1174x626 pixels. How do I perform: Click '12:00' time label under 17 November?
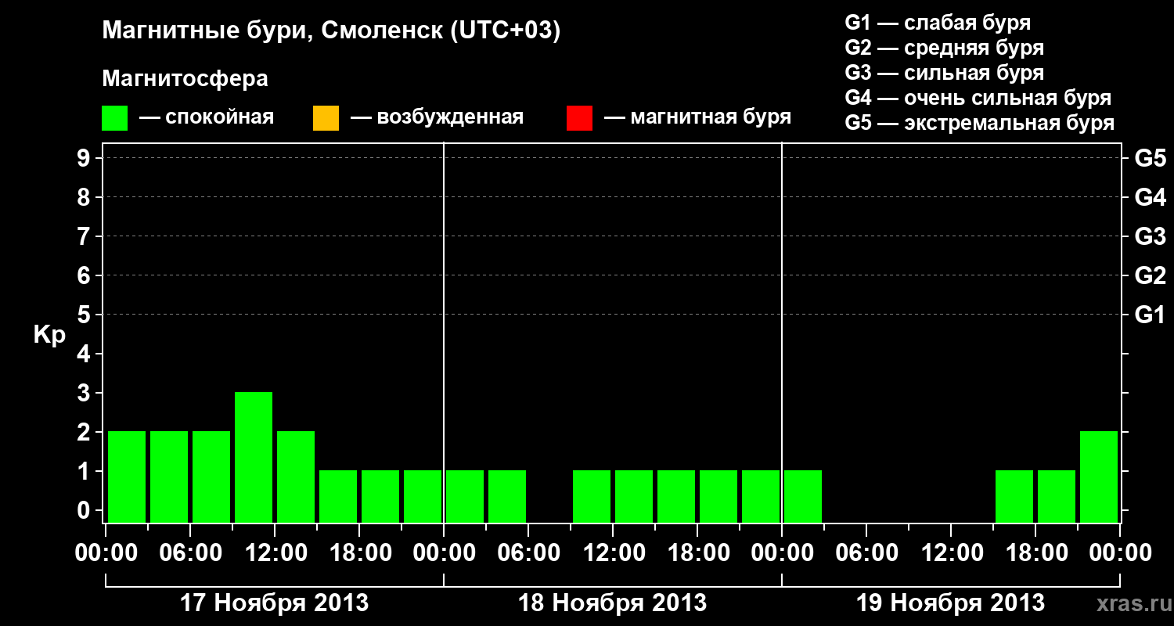(x=275, y=552)
